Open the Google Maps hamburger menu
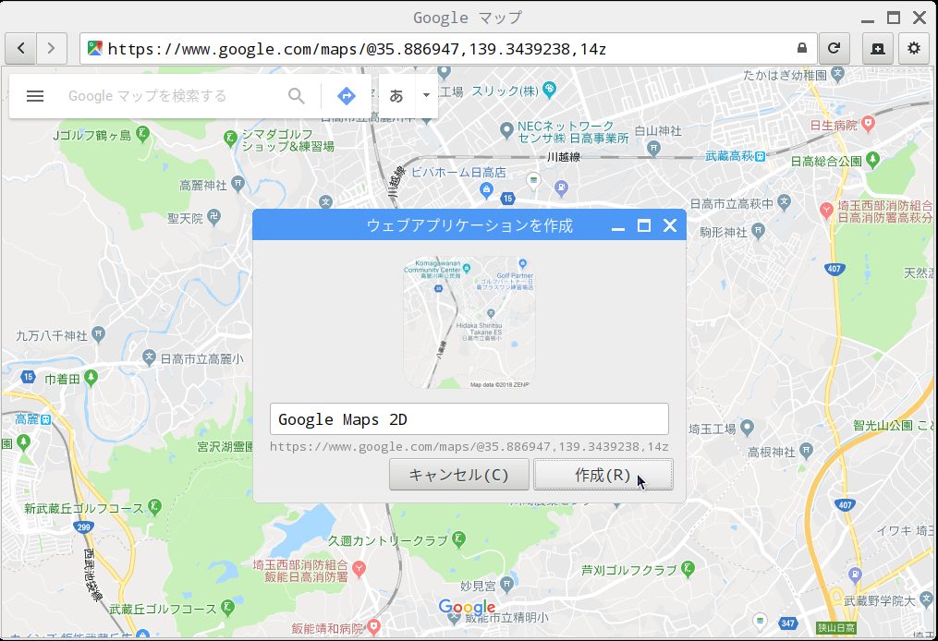The image size is (938, 641). click(35, 96)
